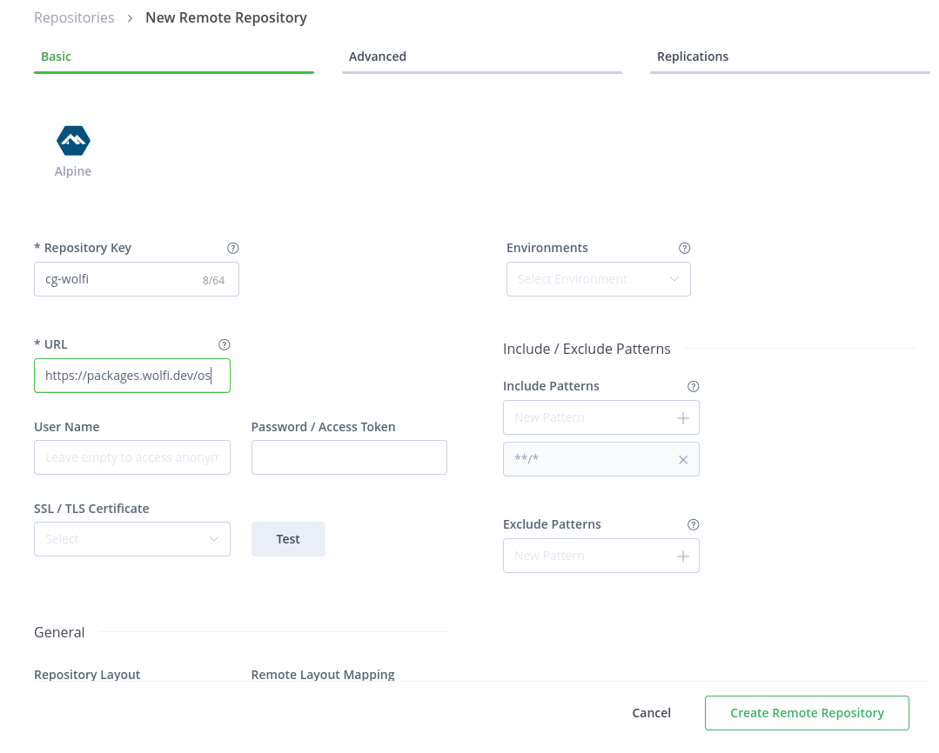The image size is (939, 753).
Task: Select the Basic tab
Action: point(56,57)
